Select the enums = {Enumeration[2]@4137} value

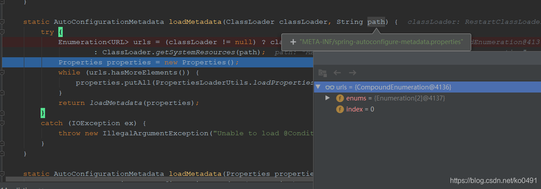(410, 98)
